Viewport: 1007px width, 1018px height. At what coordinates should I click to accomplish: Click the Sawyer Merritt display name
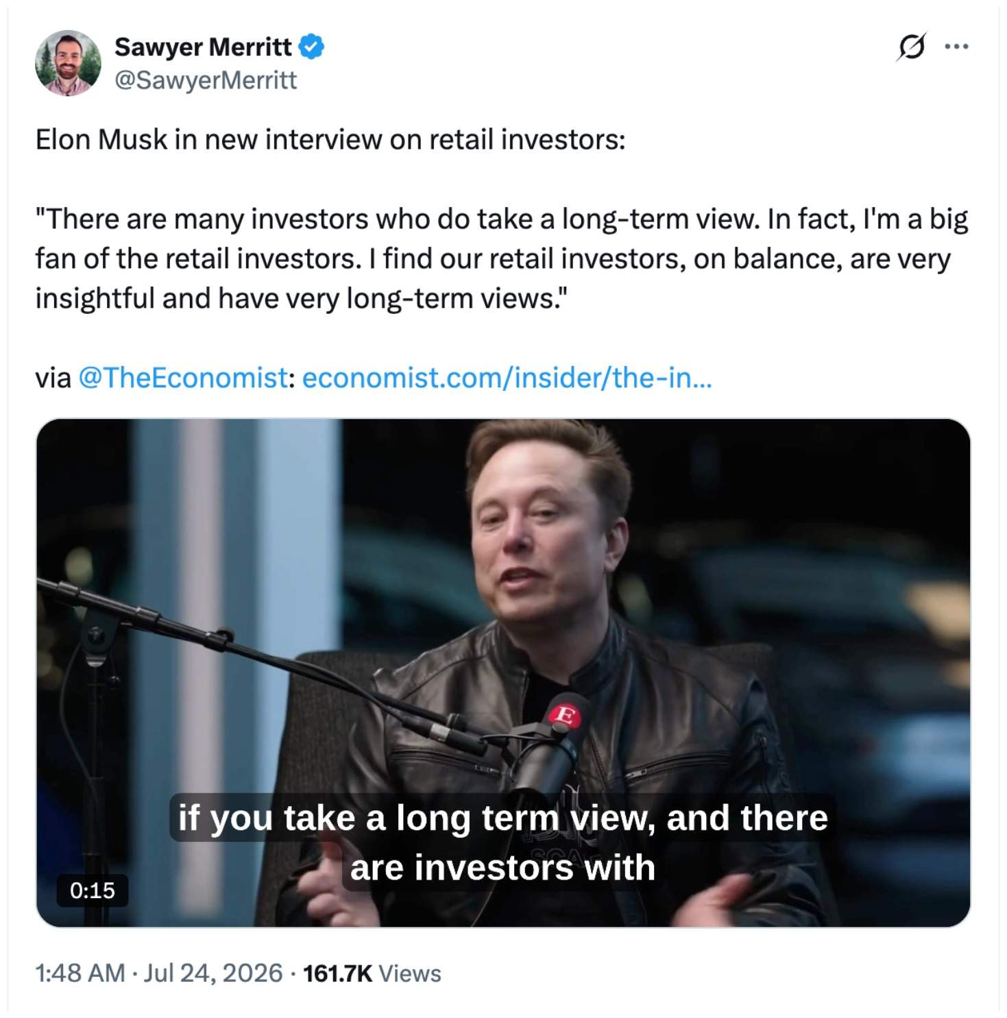pos(203,47)
